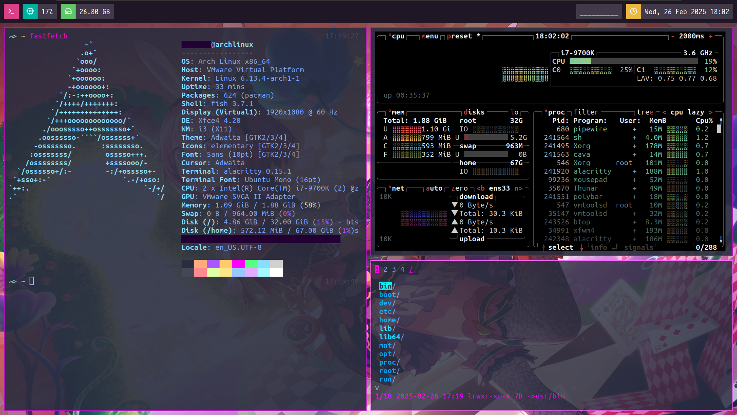737x415 pixels.
Task: Toggle io mode in the btop disks box
Action: (x=514, y=112)
